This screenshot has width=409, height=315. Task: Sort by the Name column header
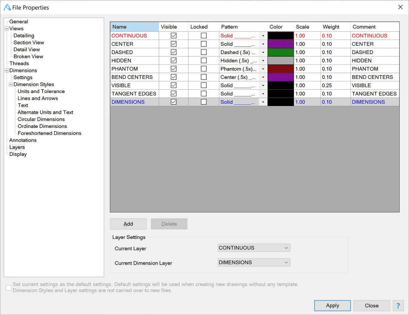click(135, 27)
